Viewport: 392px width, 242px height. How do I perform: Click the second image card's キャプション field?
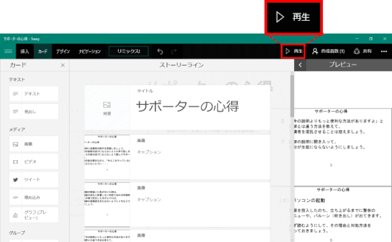point(149,200)
